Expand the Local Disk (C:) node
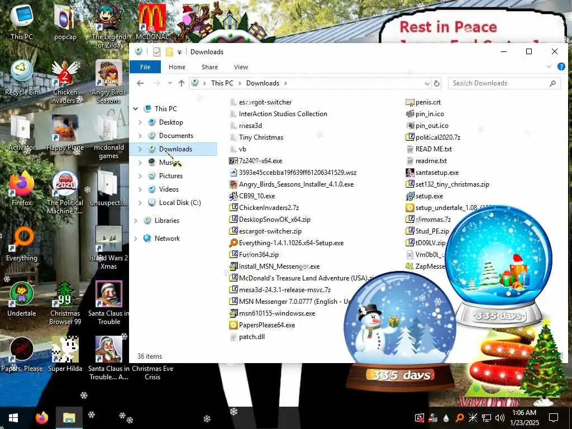The height and width of the screenshot is (429, 572). point(140,203)
